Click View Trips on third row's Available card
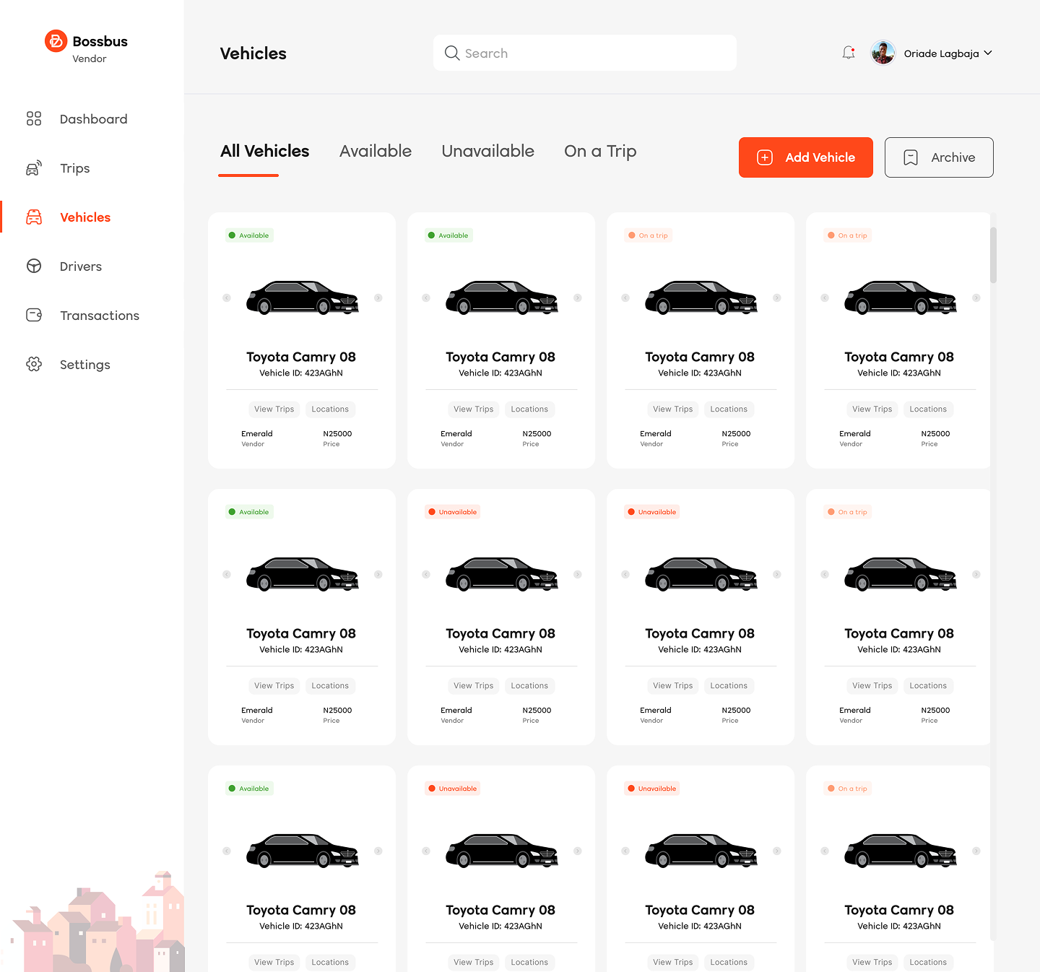Image resolution: width=1040 pixels, height=972 pixels. pos(274,963)
